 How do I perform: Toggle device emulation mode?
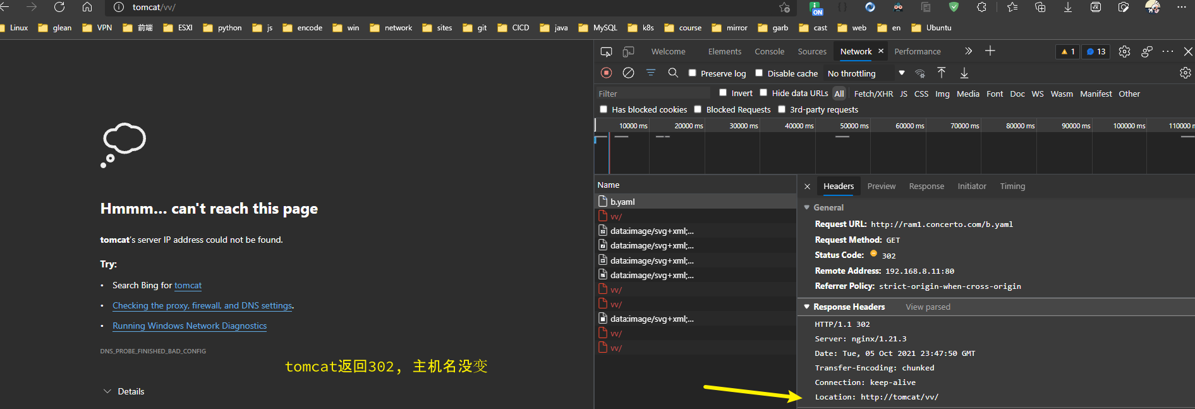628,51
